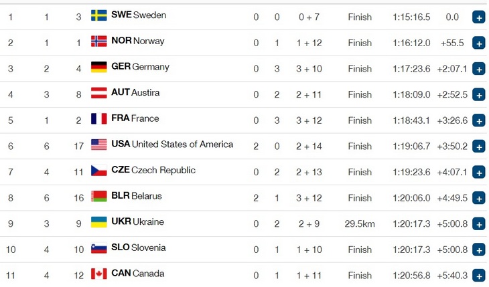Click the United States flag icon
This screenshot has width=489, height=287.
(x=99, y=145)
